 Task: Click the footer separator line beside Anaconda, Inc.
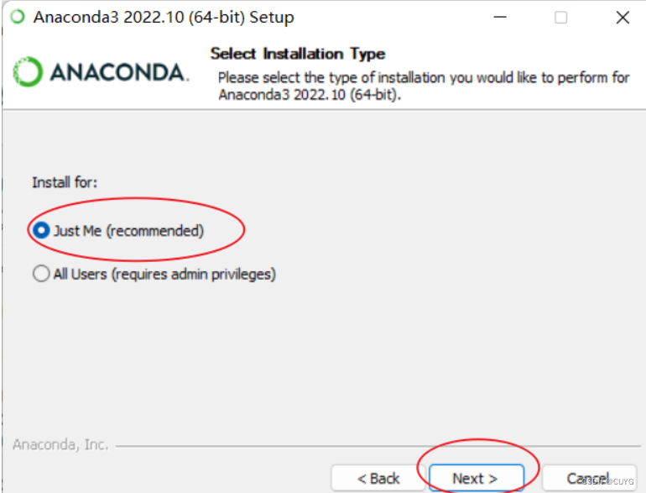(x=378, y=446)
